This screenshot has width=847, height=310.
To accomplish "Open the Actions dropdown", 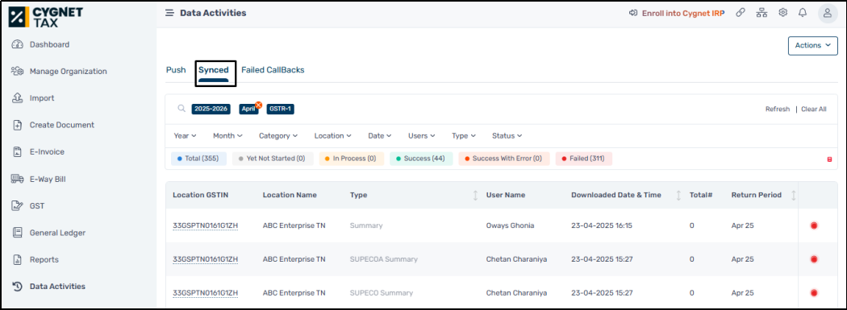I will click(813, 45).
